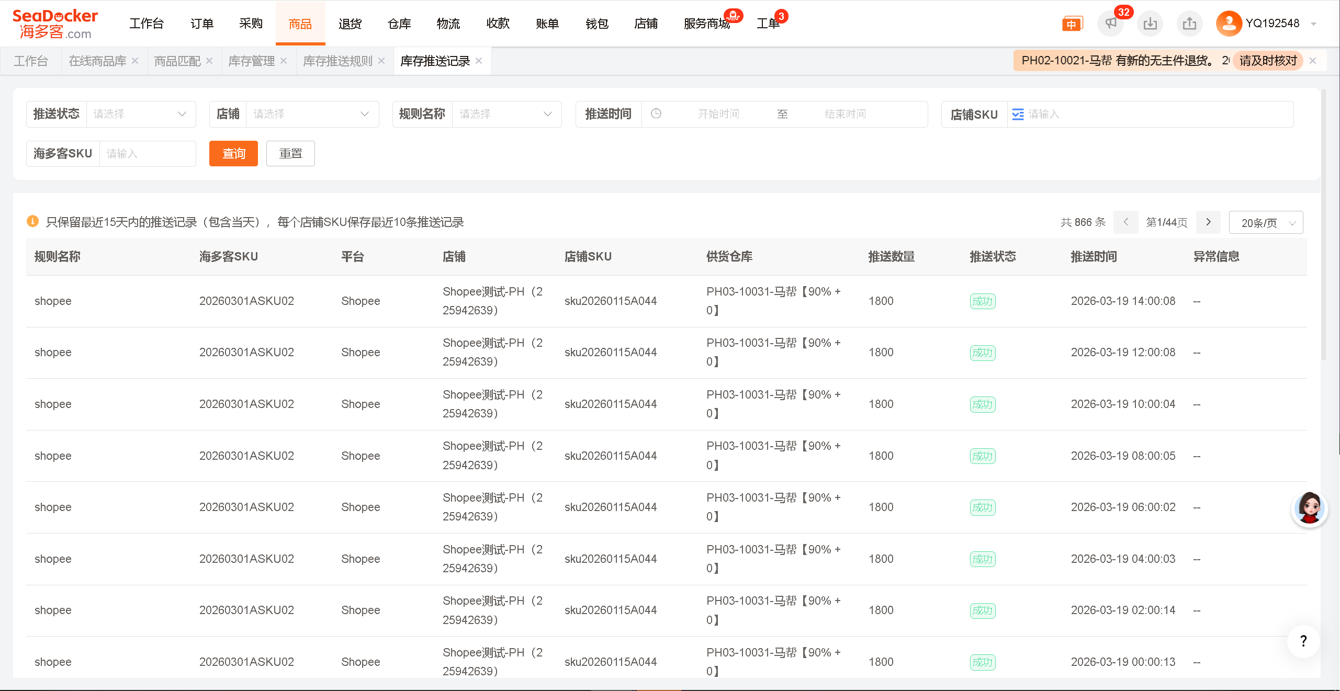Click the clock icon in 推送时间
This screenshot has width=1340, height=691.
coord(656,114)
